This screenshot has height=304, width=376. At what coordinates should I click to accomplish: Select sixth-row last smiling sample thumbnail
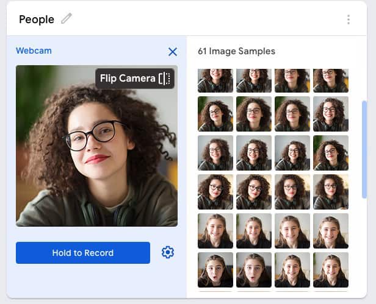pos(331,270)
